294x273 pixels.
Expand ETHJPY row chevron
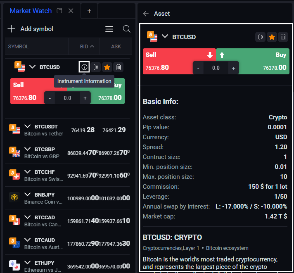27,263
